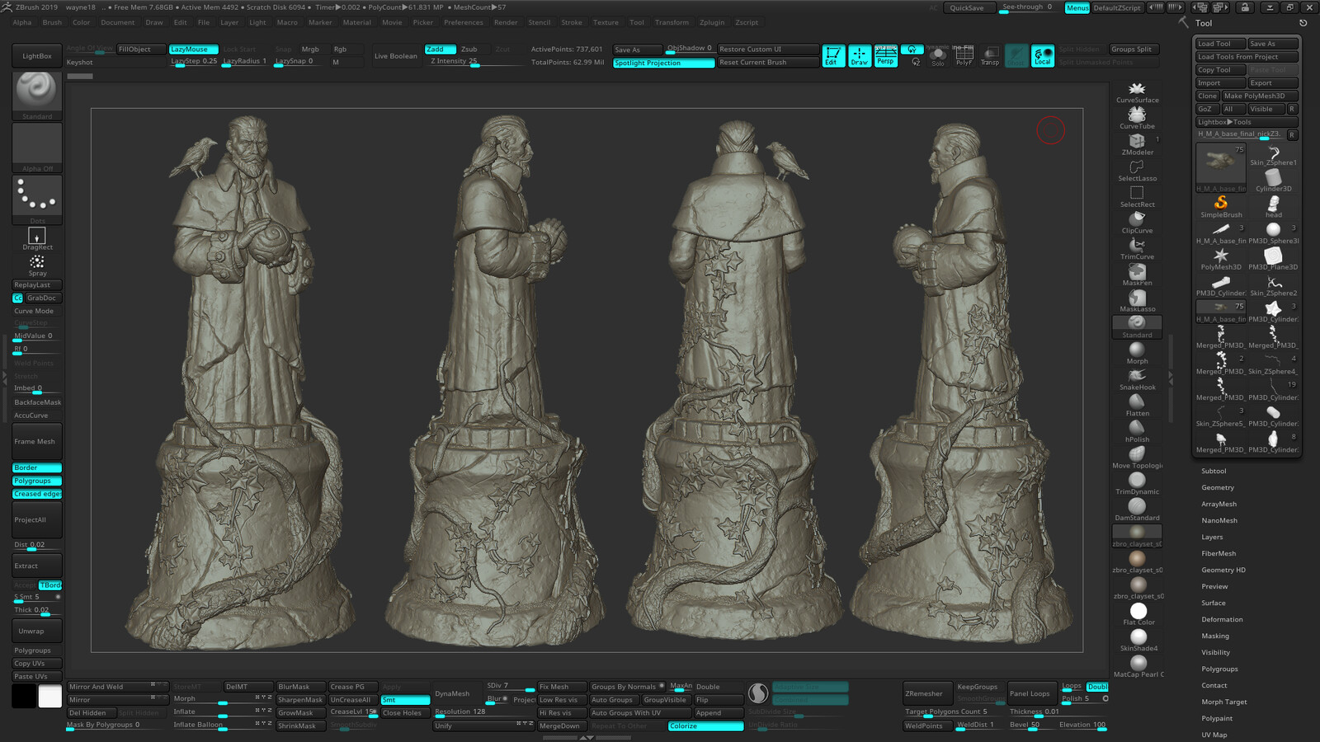Expand the Geometry section

click(1218, 488)
